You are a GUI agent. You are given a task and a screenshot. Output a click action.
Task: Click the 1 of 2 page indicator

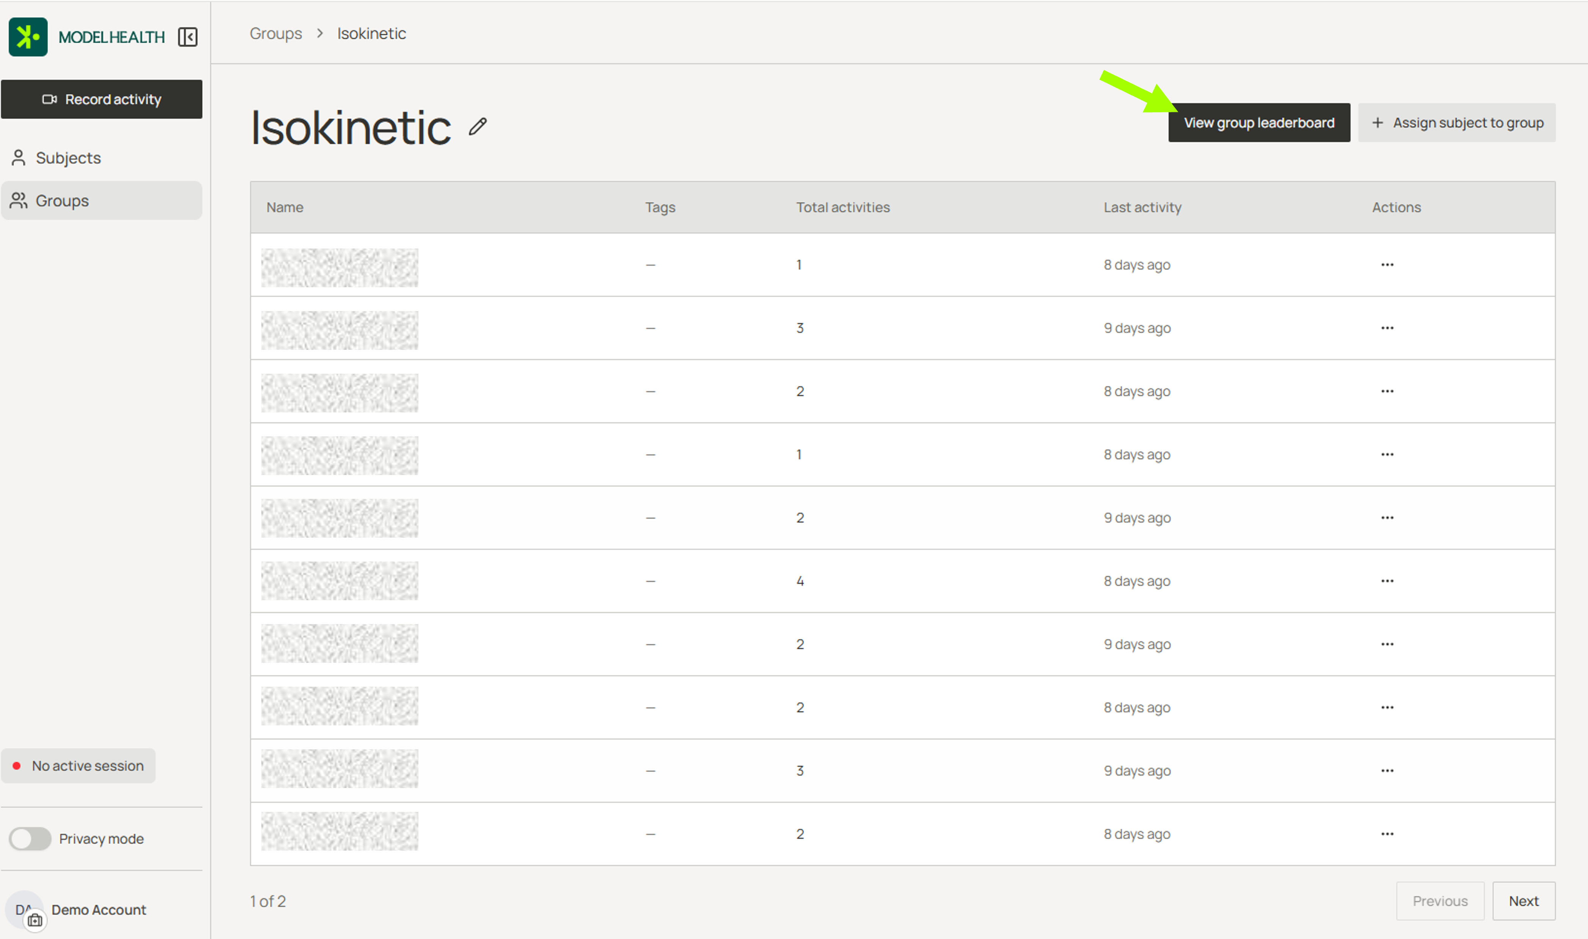267,901
